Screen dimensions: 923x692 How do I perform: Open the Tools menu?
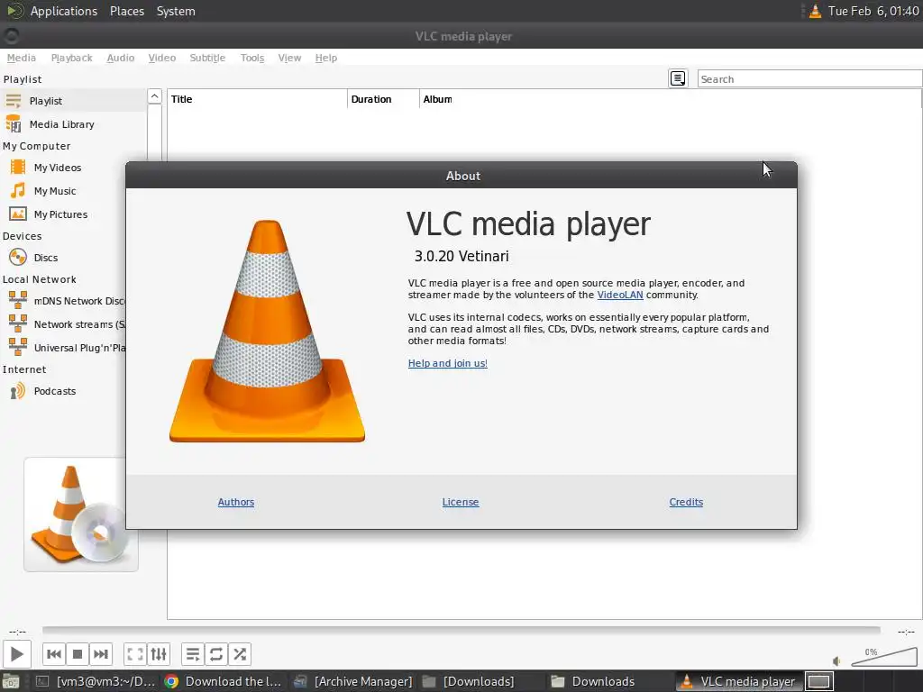[x=252, y=58]
